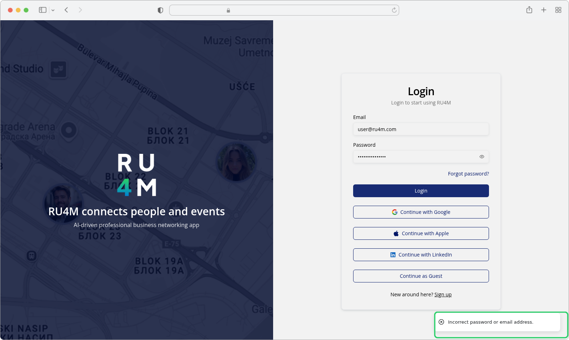The width and height of the screenshot is (569, 340).
Task: Open a new tab
Action: (544, 10)
